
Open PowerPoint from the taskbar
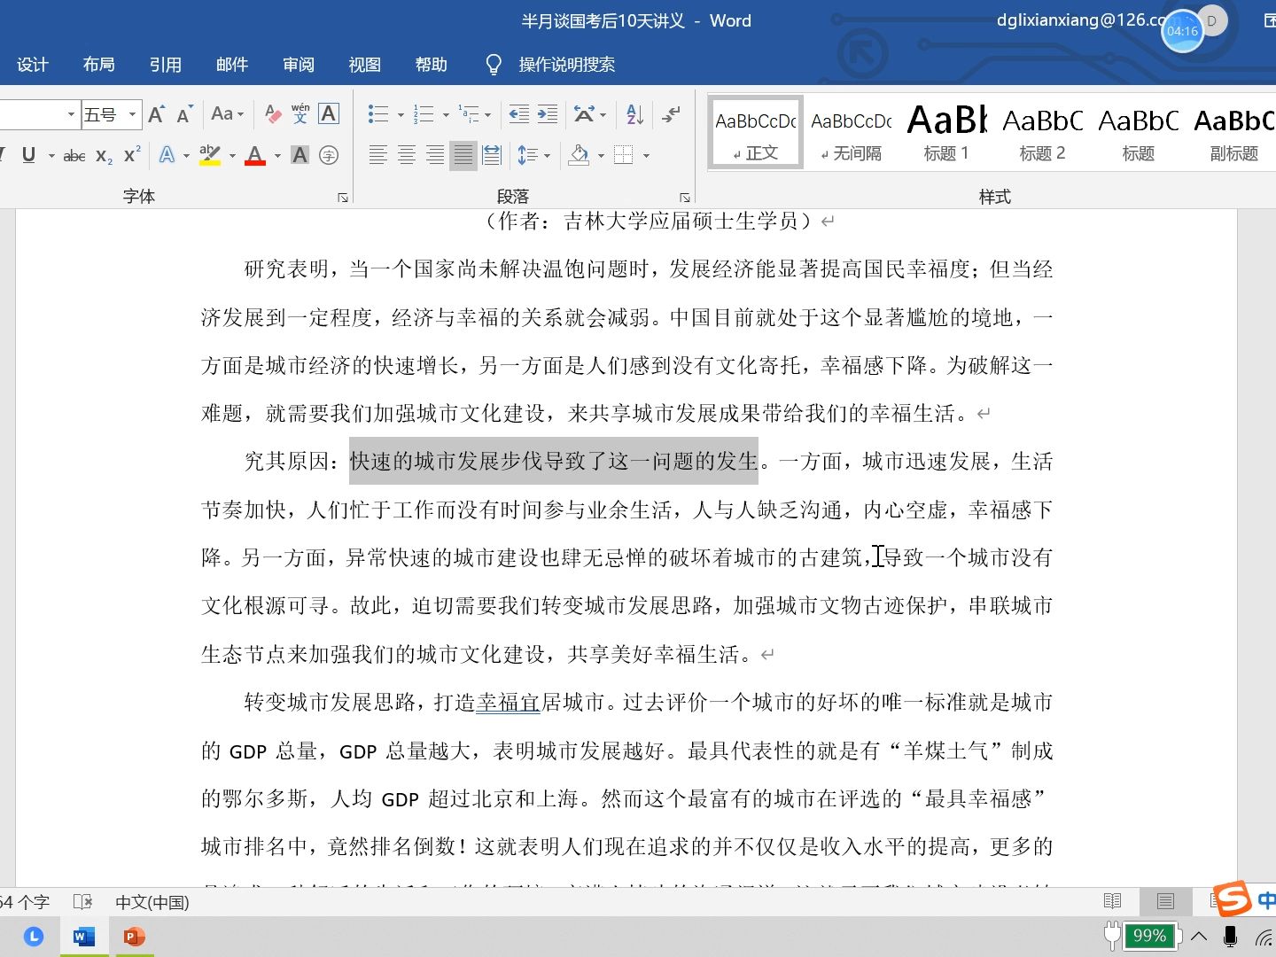(x=135, y=937)
